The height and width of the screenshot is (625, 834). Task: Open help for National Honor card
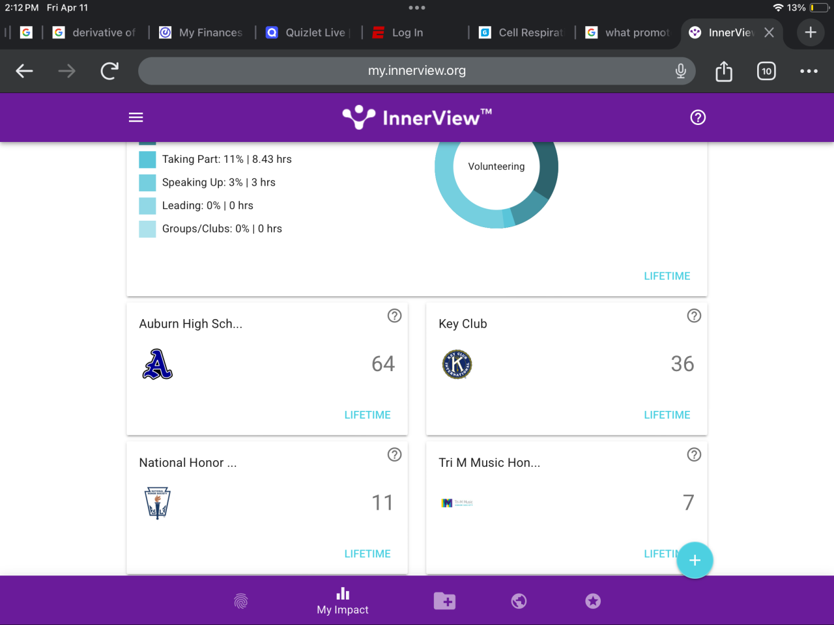394,454
